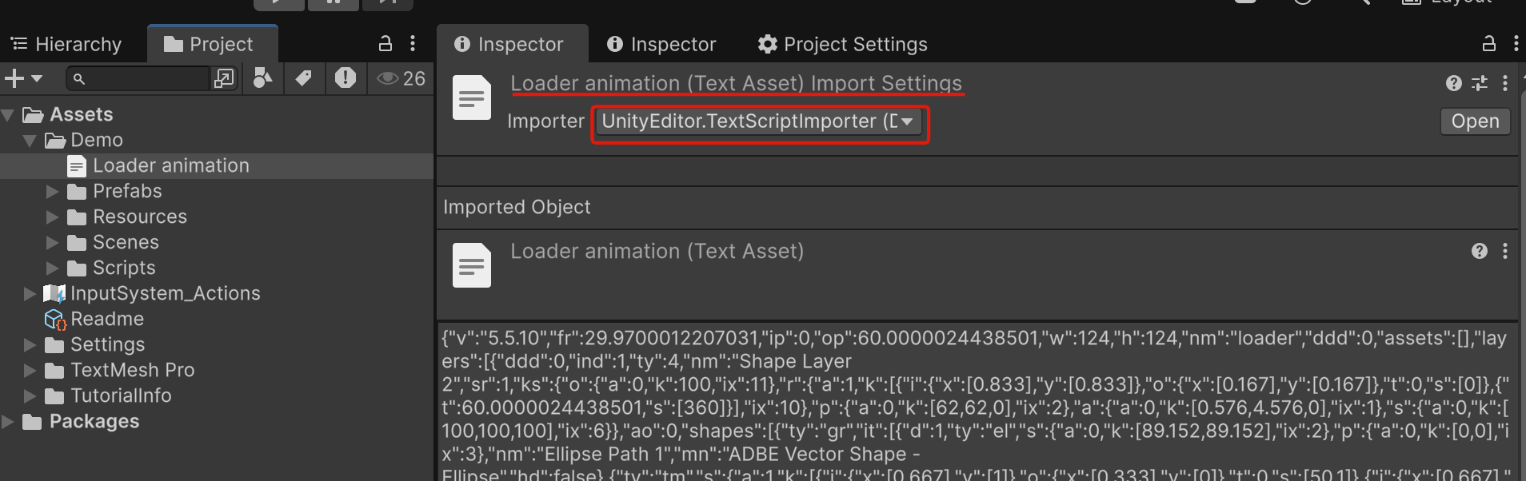
Task: Toggle the hidden objects eye counter showing 26
Action: tap(400, 78)
